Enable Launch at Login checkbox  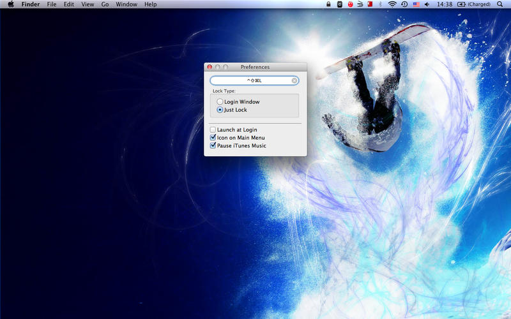click(x=213, y=130)
